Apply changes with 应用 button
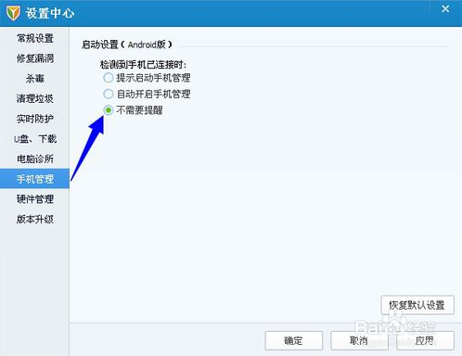The width and height of the screenshot is (462, 356). pyautogui.click(x=425, y=341)
